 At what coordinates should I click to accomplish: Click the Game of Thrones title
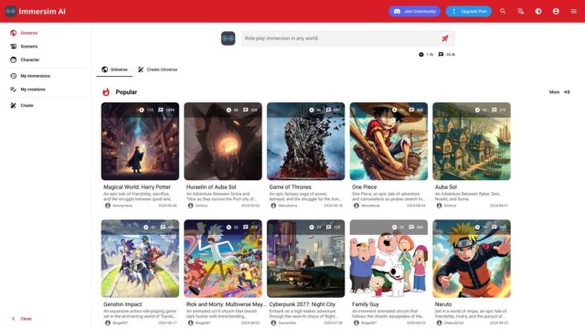pyautogui.click(x=290, y=186)
